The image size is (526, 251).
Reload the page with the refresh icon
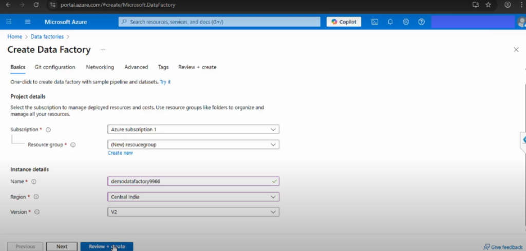coord(36,5)
